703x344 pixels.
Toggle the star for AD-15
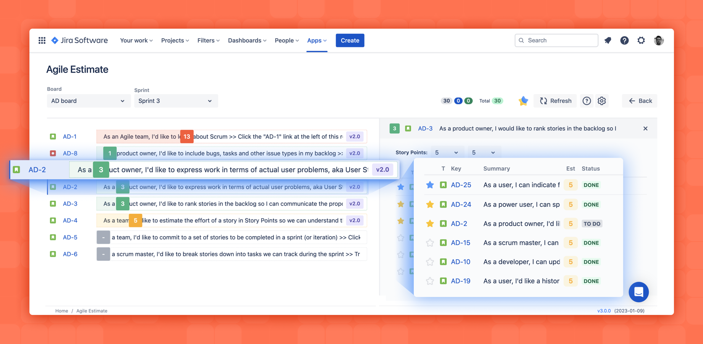click(x=430, y=243)
